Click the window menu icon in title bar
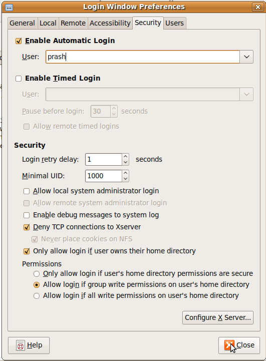The height and width of the screenshot is (361, 266). tap(9, 8)
